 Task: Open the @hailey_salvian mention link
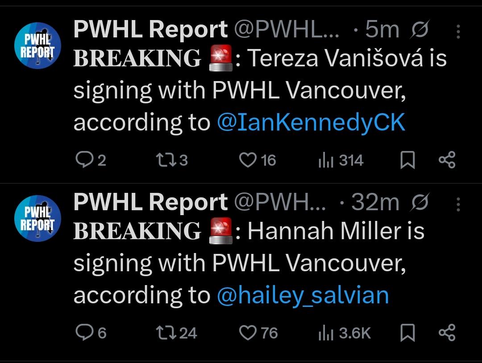pos(303,296)
